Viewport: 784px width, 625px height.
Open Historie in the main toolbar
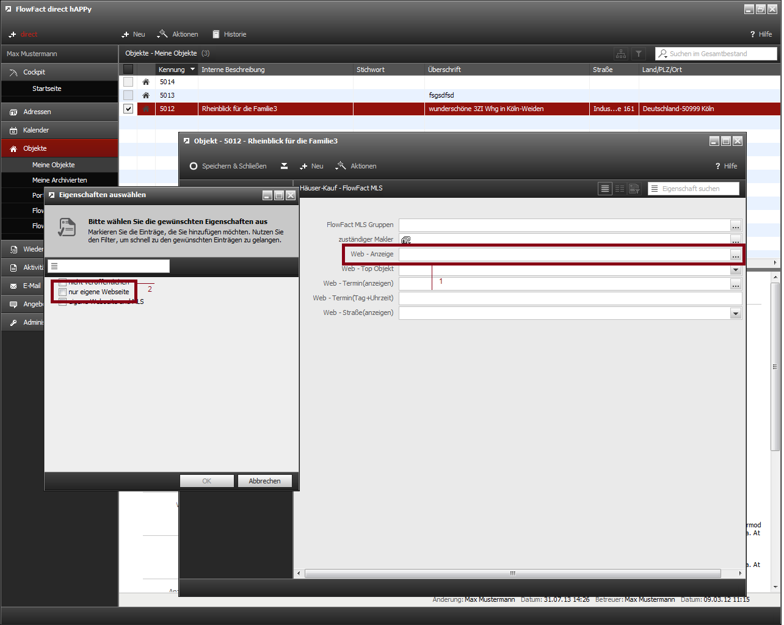tap(230, 34)
